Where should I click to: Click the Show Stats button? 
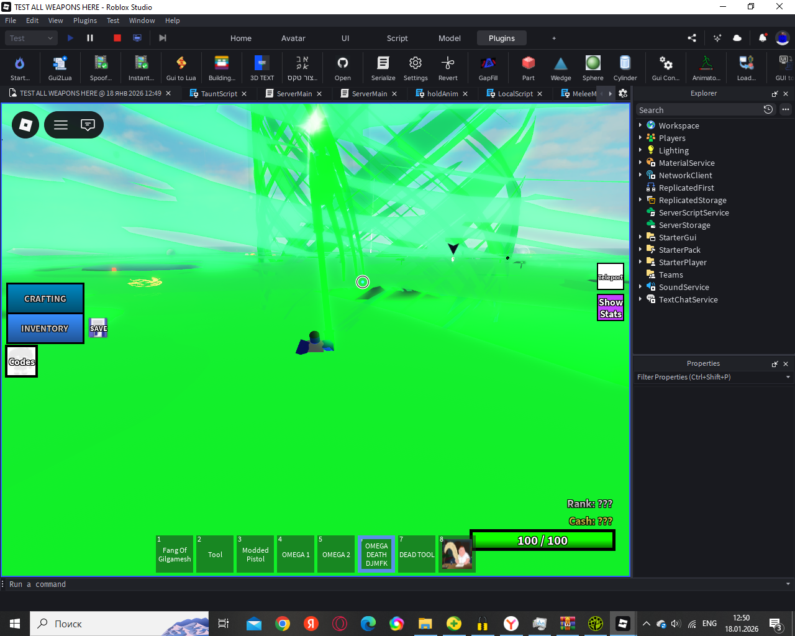(611, 307)
